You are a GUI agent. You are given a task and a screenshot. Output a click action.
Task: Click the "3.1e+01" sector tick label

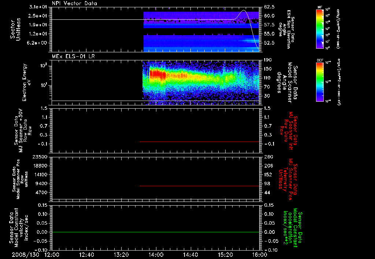(38, 7)
